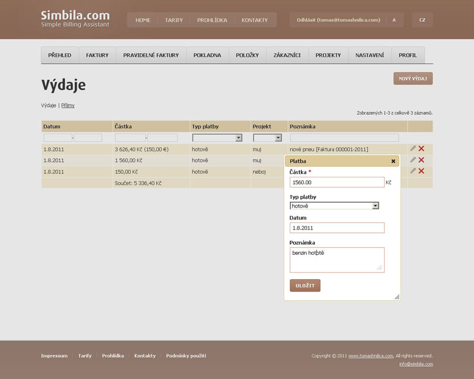
Task: Close the Platba dialog
Action: pyautogui.click(x=393, y=161)
